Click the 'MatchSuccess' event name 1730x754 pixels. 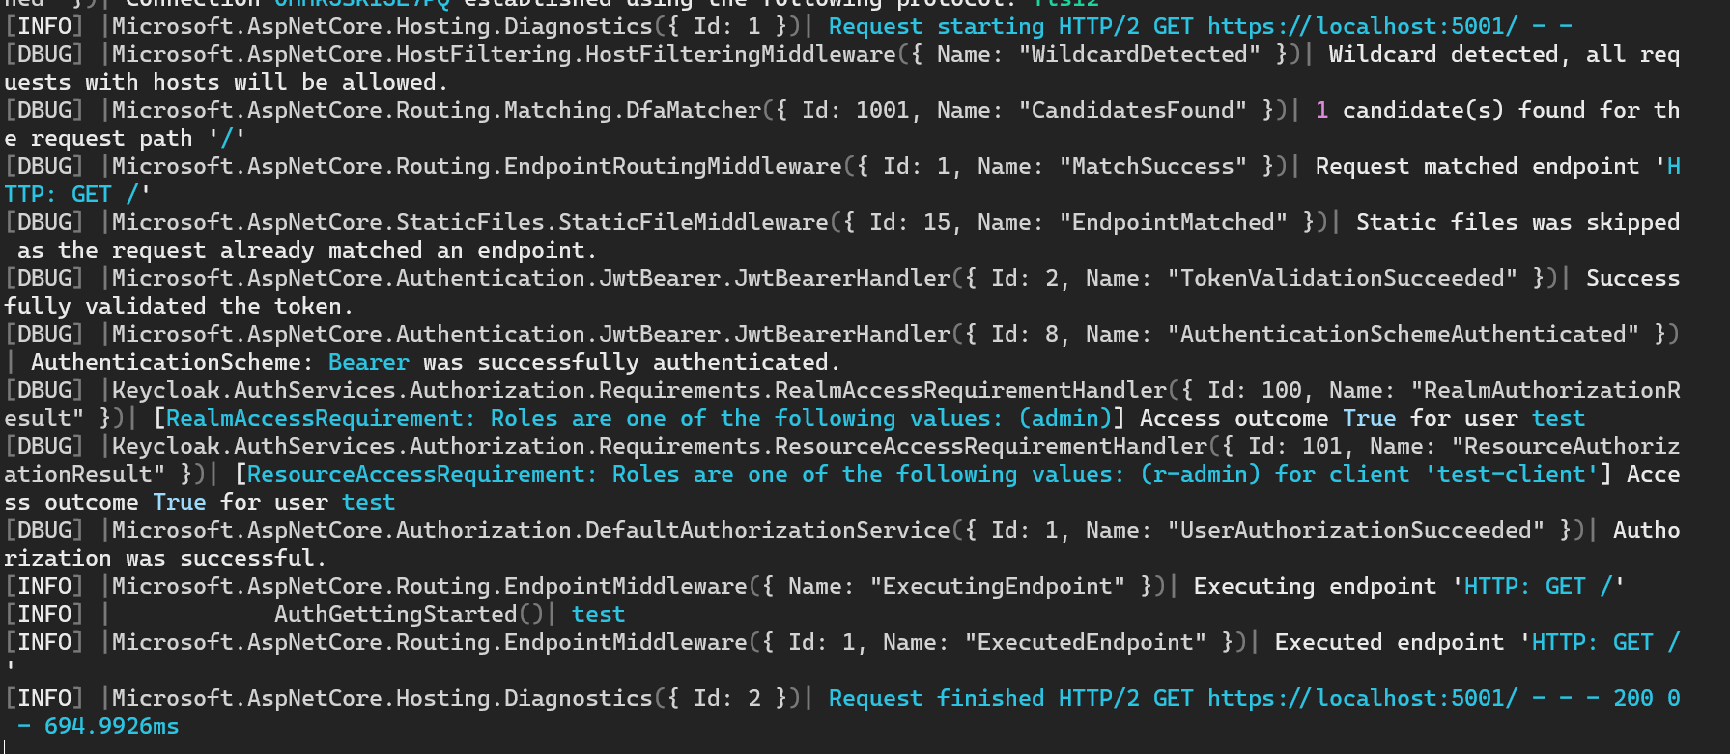click(x=1153, y=166)
